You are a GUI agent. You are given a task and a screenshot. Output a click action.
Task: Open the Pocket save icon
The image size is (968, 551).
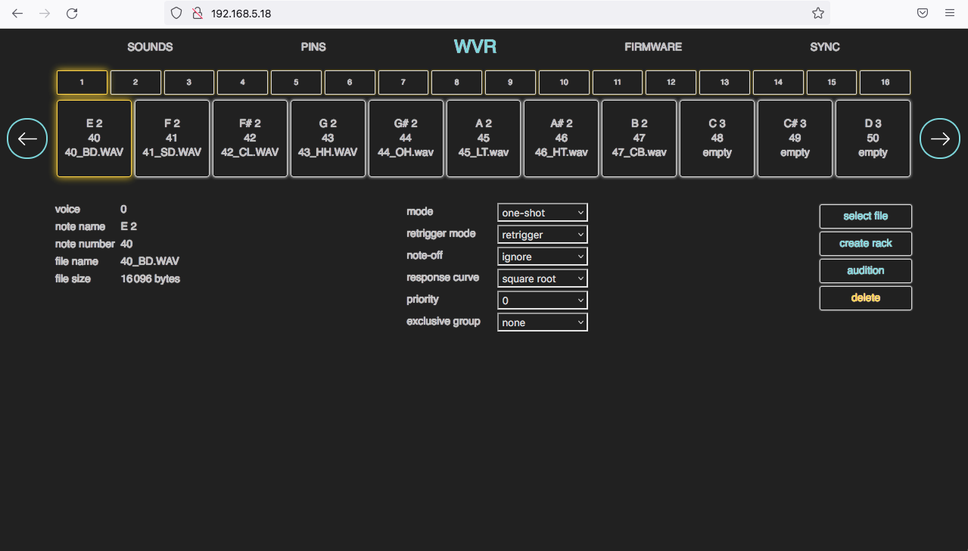[923, 14]
